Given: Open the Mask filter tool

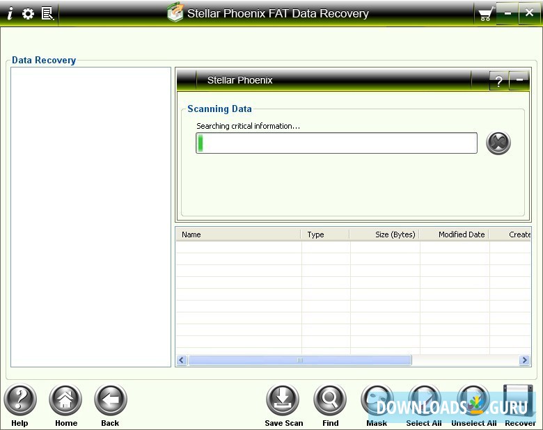Looking at the screenshot, I should click(x=377, y=405).
